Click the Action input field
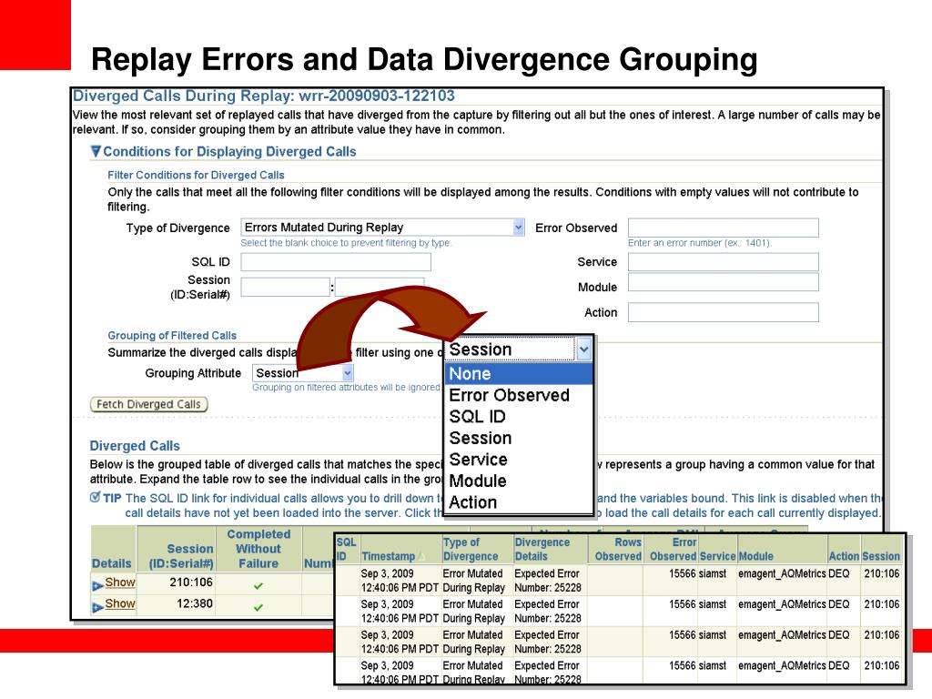This screenshot has width=932, height=699. coord(723,312)
